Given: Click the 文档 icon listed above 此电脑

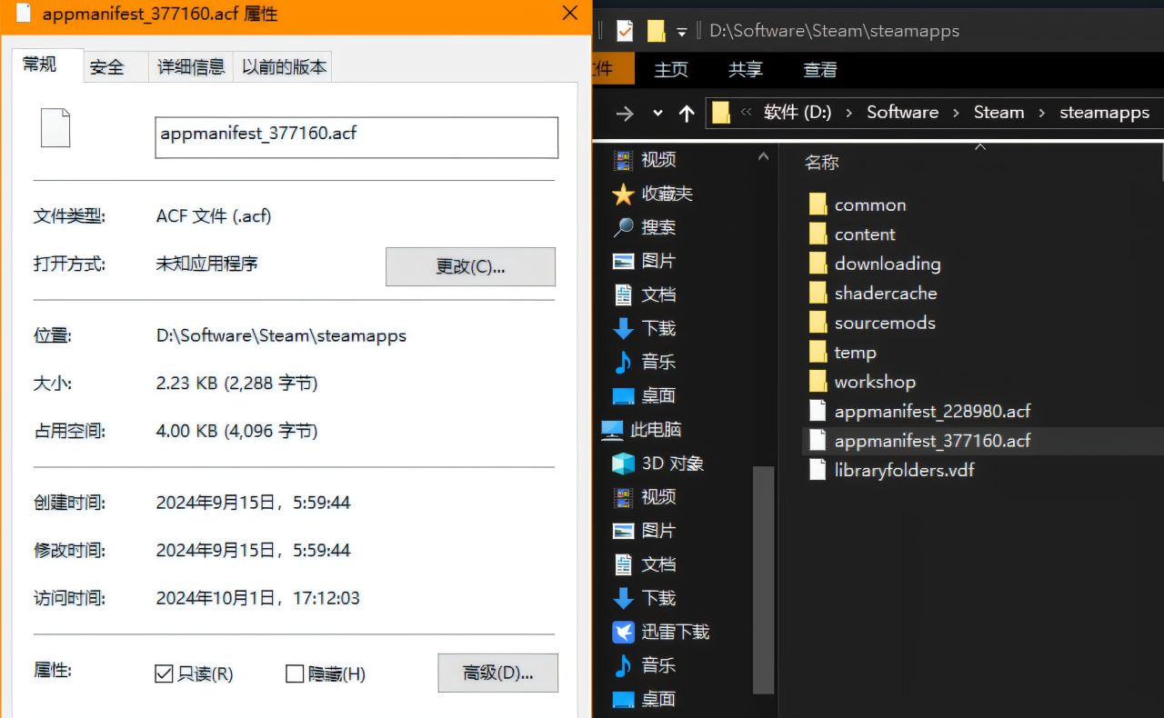Looking at the screenshot, I should click(623, 294).
